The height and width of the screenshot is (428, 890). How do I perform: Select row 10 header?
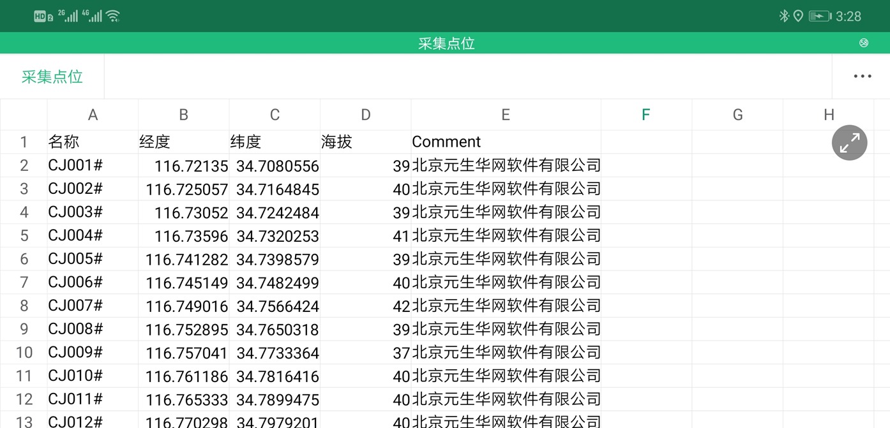(24, 352)
